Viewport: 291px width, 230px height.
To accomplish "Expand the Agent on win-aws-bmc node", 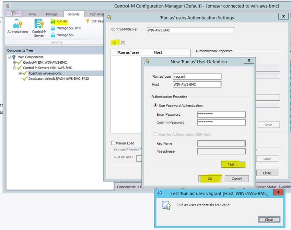I will 20,73.
